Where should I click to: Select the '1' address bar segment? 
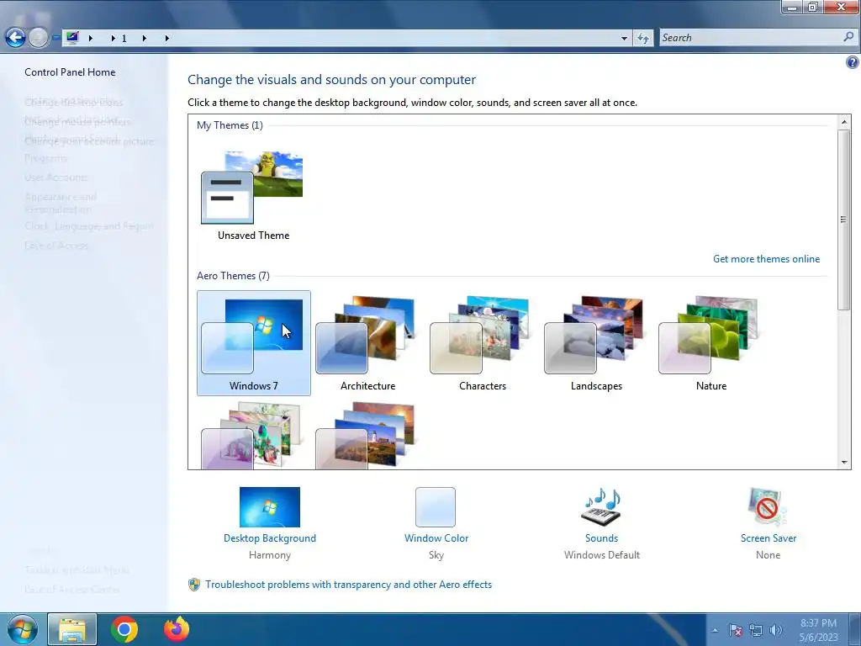point(124,38)
